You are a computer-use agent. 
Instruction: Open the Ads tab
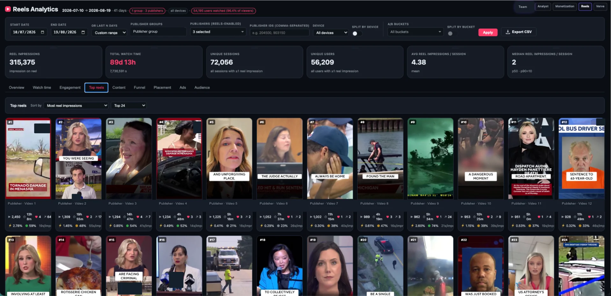point(183,88)
